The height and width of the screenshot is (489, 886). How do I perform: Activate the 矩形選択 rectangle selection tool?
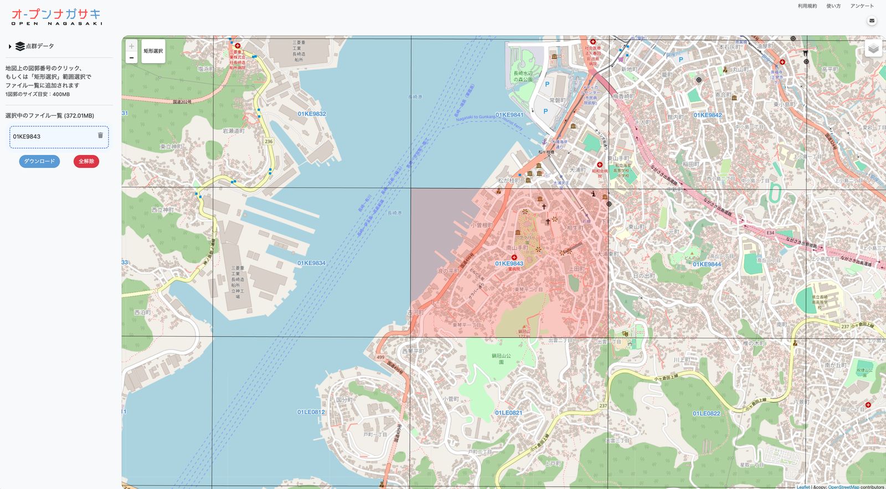tap(153, 51)
